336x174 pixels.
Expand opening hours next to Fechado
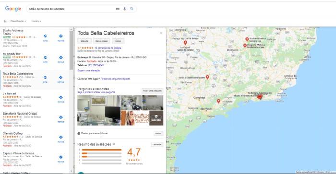tap(117, 61)
